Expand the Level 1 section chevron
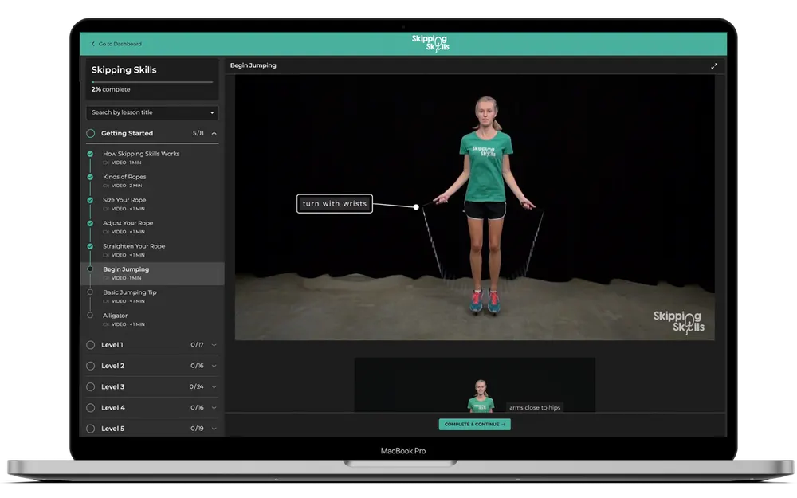This screenshot has height=498, width=797. point(214,344)
